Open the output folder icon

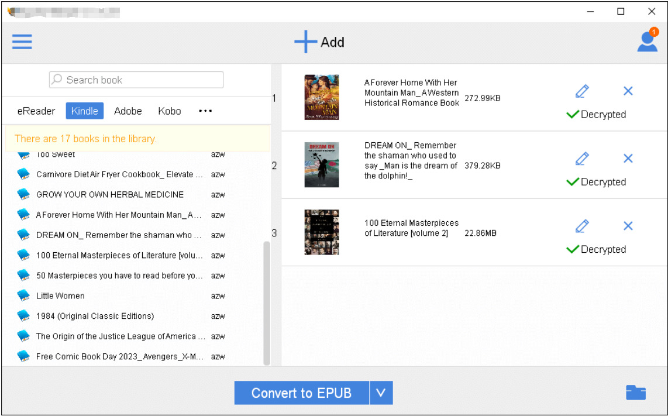tap(636, 392)
